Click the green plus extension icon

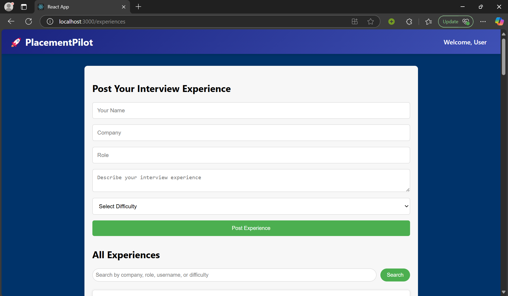(x=392, y=21)
